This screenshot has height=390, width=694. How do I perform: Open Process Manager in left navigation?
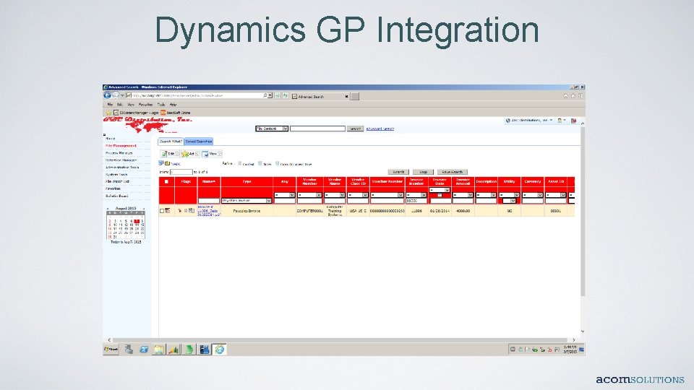(119, 153)
